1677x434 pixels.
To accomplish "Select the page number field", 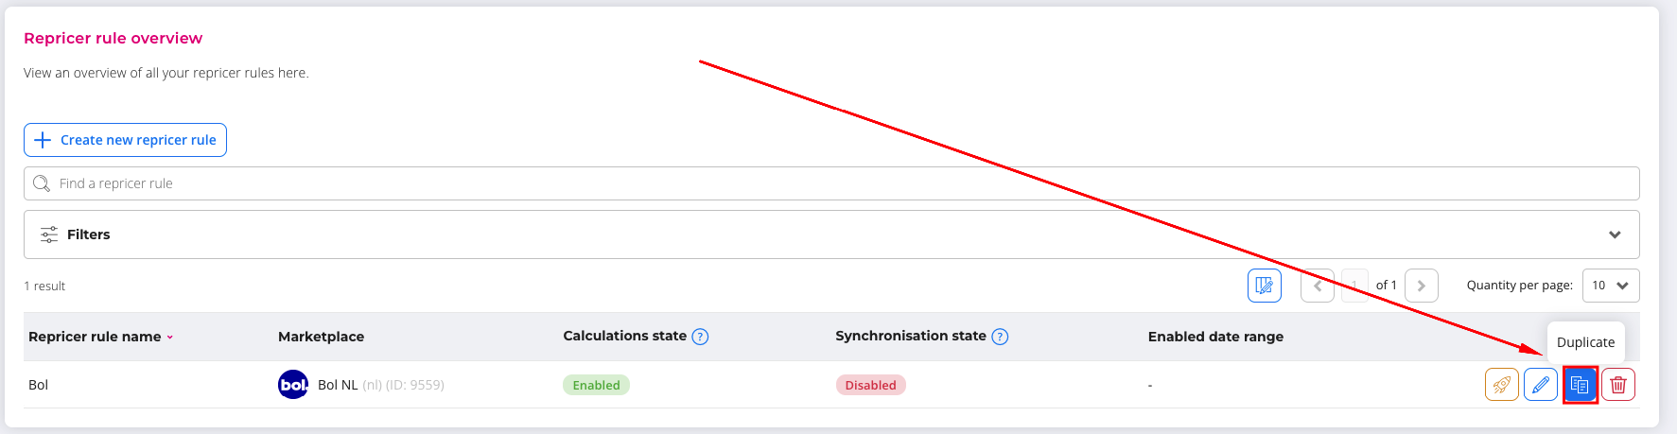I will click(x=1354, y=286).
